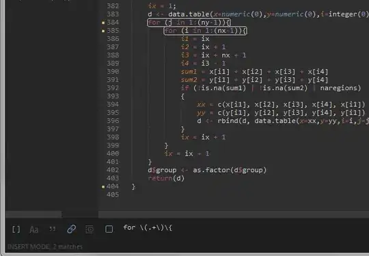
Task: Click the yellow gutter marker at line 385
Action: [103, 31]
